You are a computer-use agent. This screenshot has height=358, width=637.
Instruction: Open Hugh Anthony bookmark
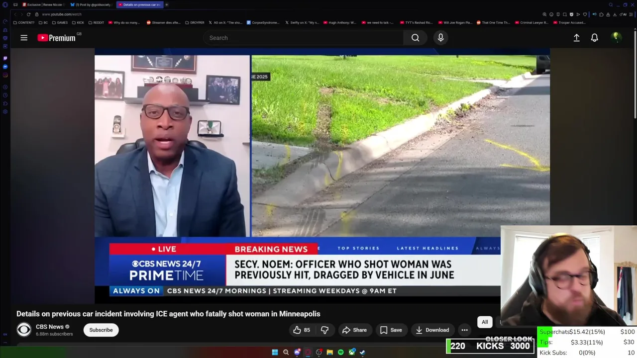(x=340, y=22)
